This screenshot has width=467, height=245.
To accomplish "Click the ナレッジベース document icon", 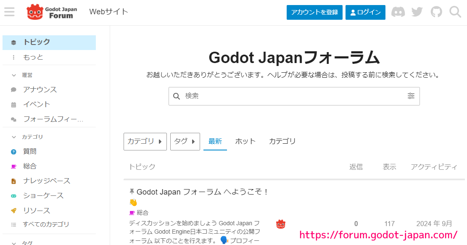I will pyautogui.click(x=13, y=181).
